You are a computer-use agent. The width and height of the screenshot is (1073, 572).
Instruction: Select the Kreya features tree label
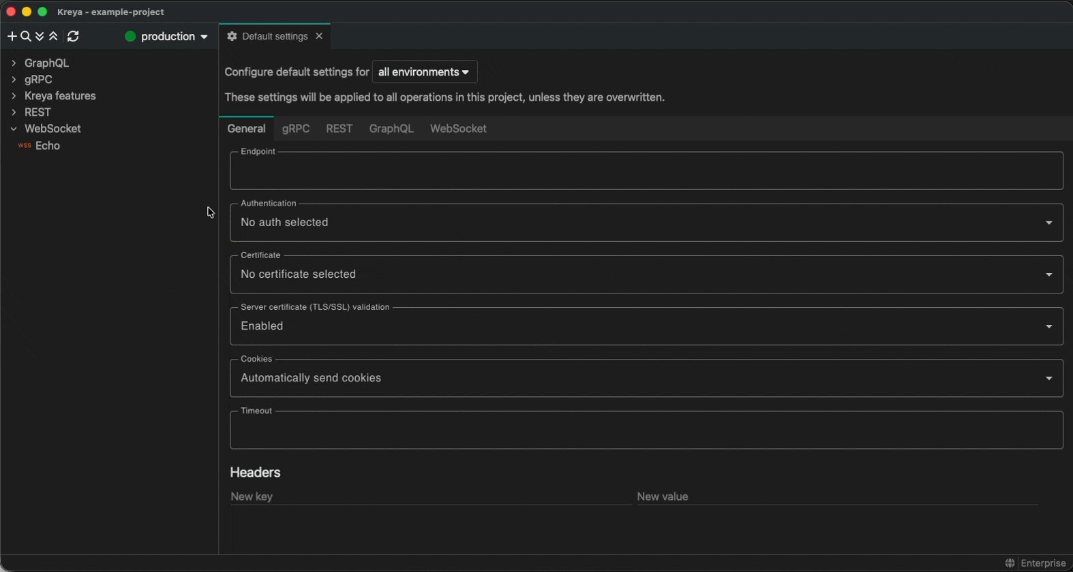coord(60,95)
